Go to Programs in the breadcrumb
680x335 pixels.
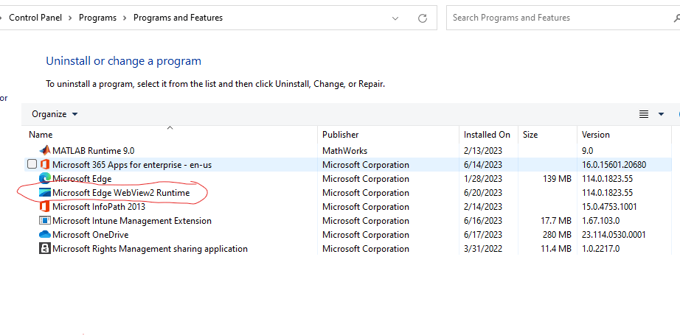pyautogui.click(x=97, y=18)
